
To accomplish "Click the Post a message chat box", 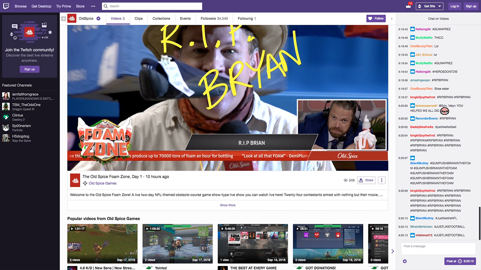I will (x=438, y=249).
